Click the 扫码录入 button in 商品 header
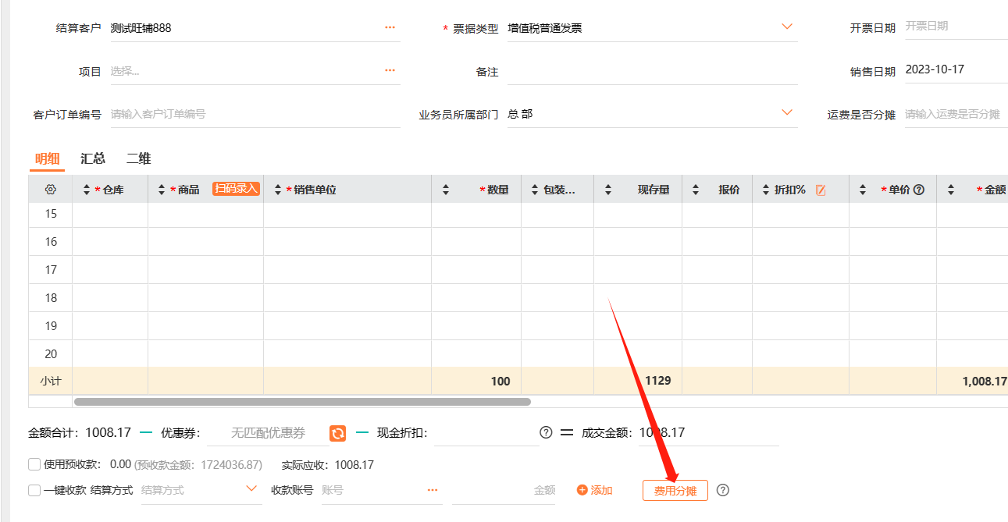 click(x=236, y=189)
